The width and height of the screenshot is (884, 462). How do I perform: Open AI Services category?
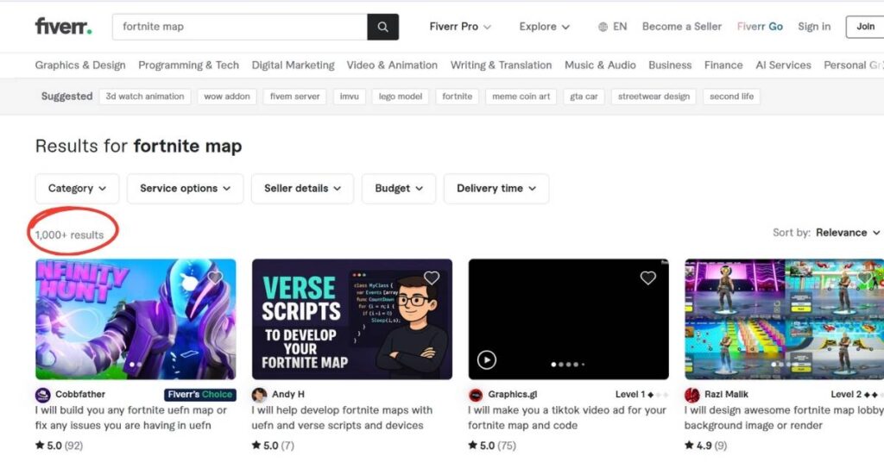tap(783, 66)
